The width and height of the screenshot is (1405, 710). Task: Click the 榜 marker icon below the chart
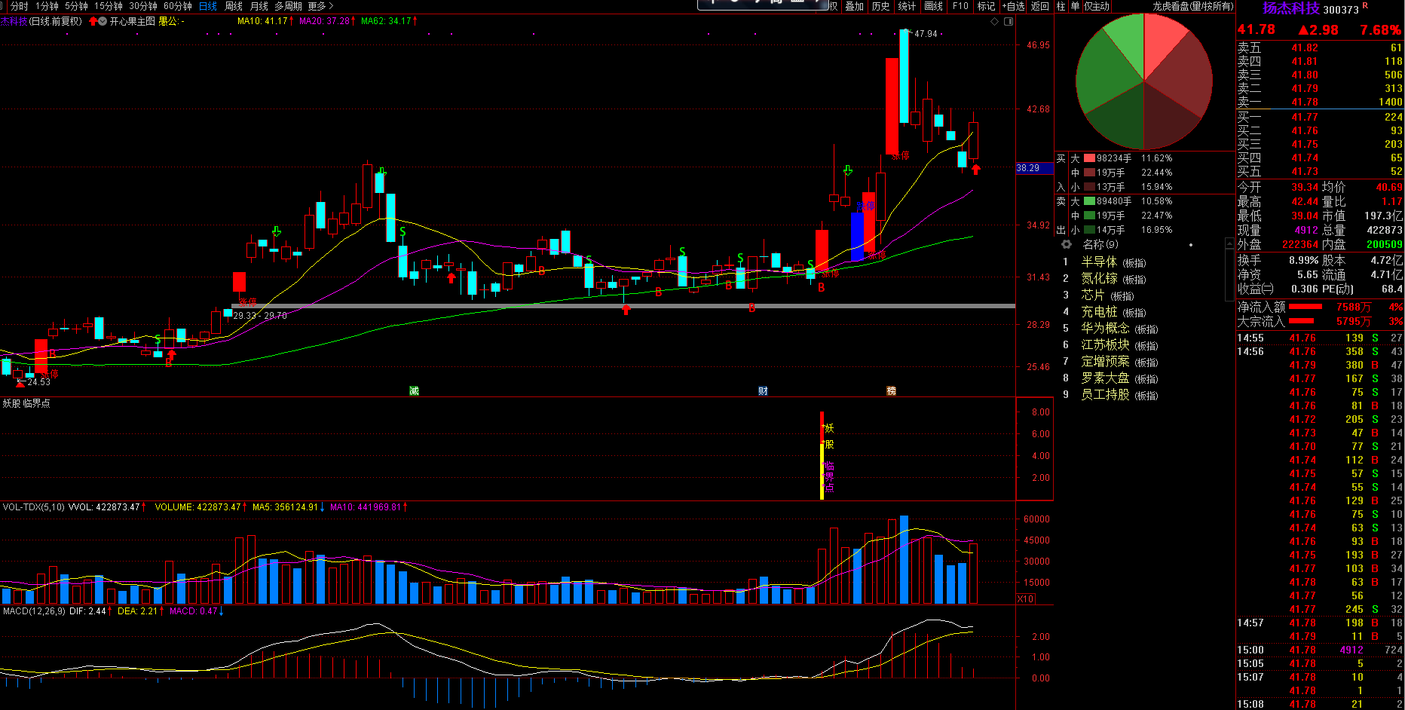(x=891, y=390)
